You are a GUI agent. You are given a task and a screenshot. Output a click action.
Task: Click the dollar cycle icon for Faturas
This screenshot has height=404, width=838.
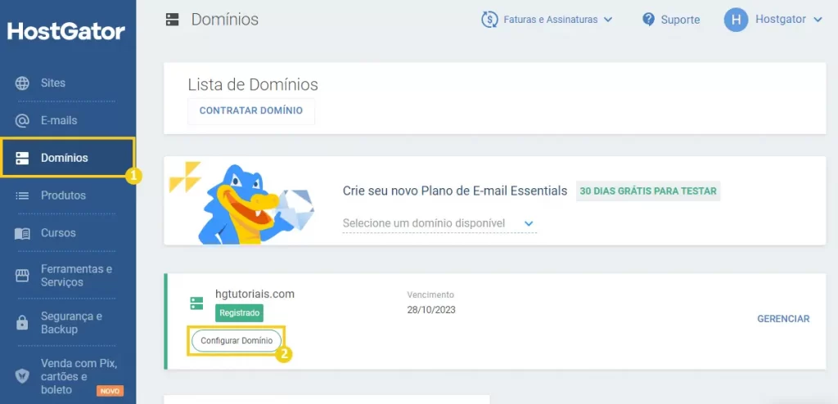point(489,20)
